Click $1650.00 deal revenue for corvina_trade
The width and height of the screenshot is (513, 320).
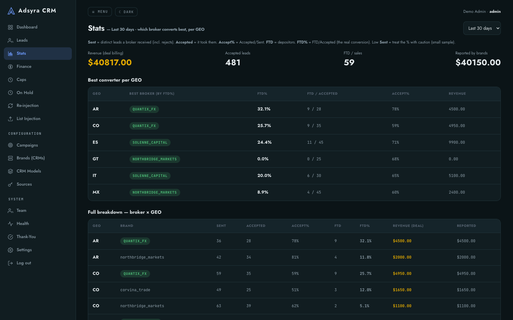(402, 290)
